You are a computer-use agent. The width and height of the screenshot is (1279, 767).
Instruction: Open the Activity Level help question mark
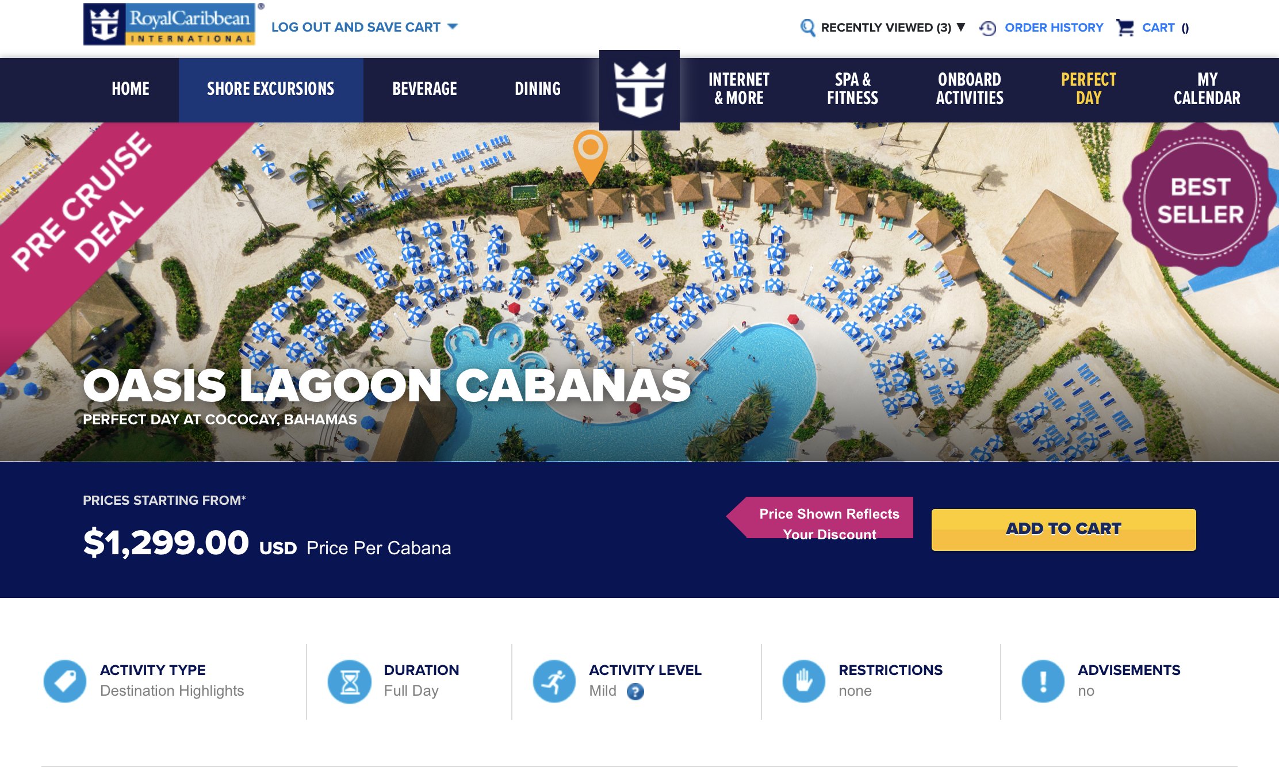pyautogui.click(x=635, y=691)
